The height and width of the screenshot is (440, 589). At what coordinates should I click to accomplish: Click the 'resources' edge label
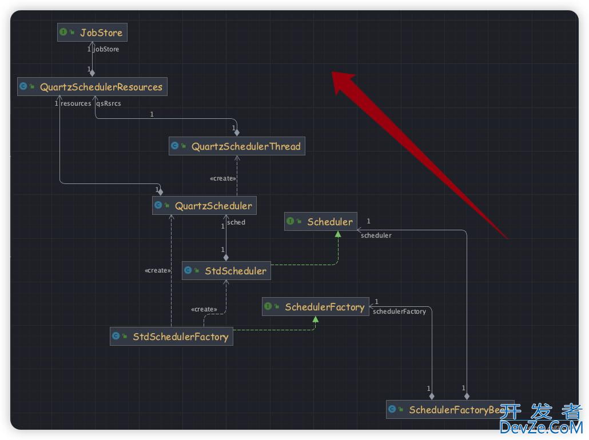[76, 103]
